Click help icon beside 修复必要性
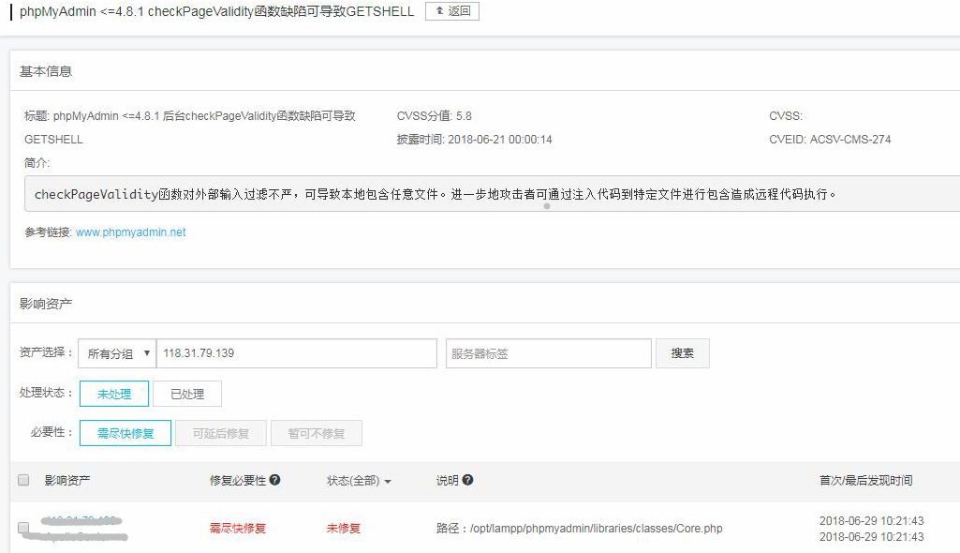 coord(275,480)
